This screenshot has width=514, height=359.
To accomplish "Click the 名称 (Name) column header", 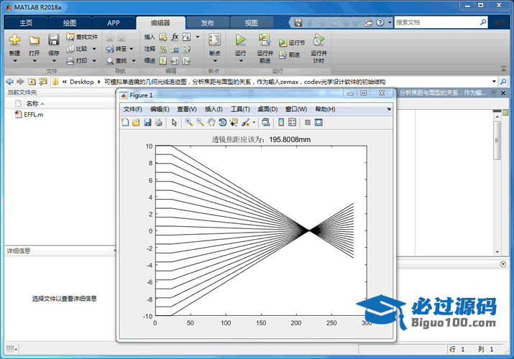I will pyautogui.click(x=32, y=103).
